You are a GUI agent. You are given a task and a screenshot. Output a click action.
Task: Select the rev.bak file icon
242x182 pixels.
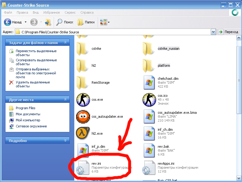(x=149, y=150)
